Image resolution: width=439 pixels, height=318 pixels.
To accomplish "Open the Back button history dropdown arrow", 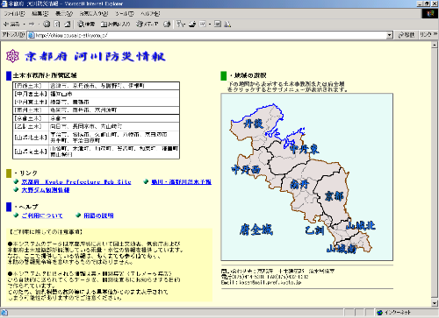I will (x=24, y=25).
